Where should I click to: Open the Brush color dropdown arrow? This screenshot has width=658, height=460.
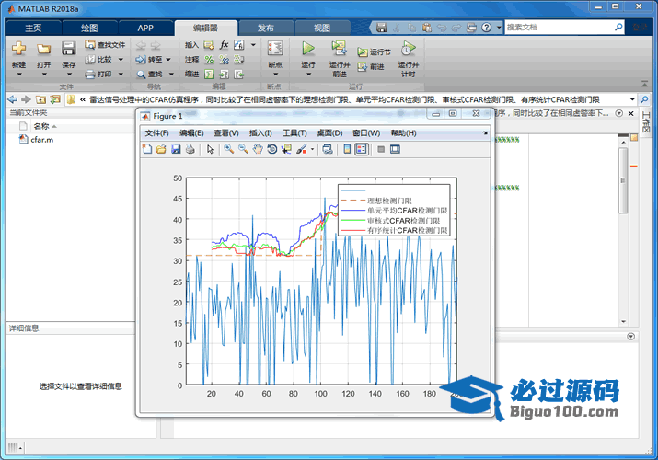point(312,149)
